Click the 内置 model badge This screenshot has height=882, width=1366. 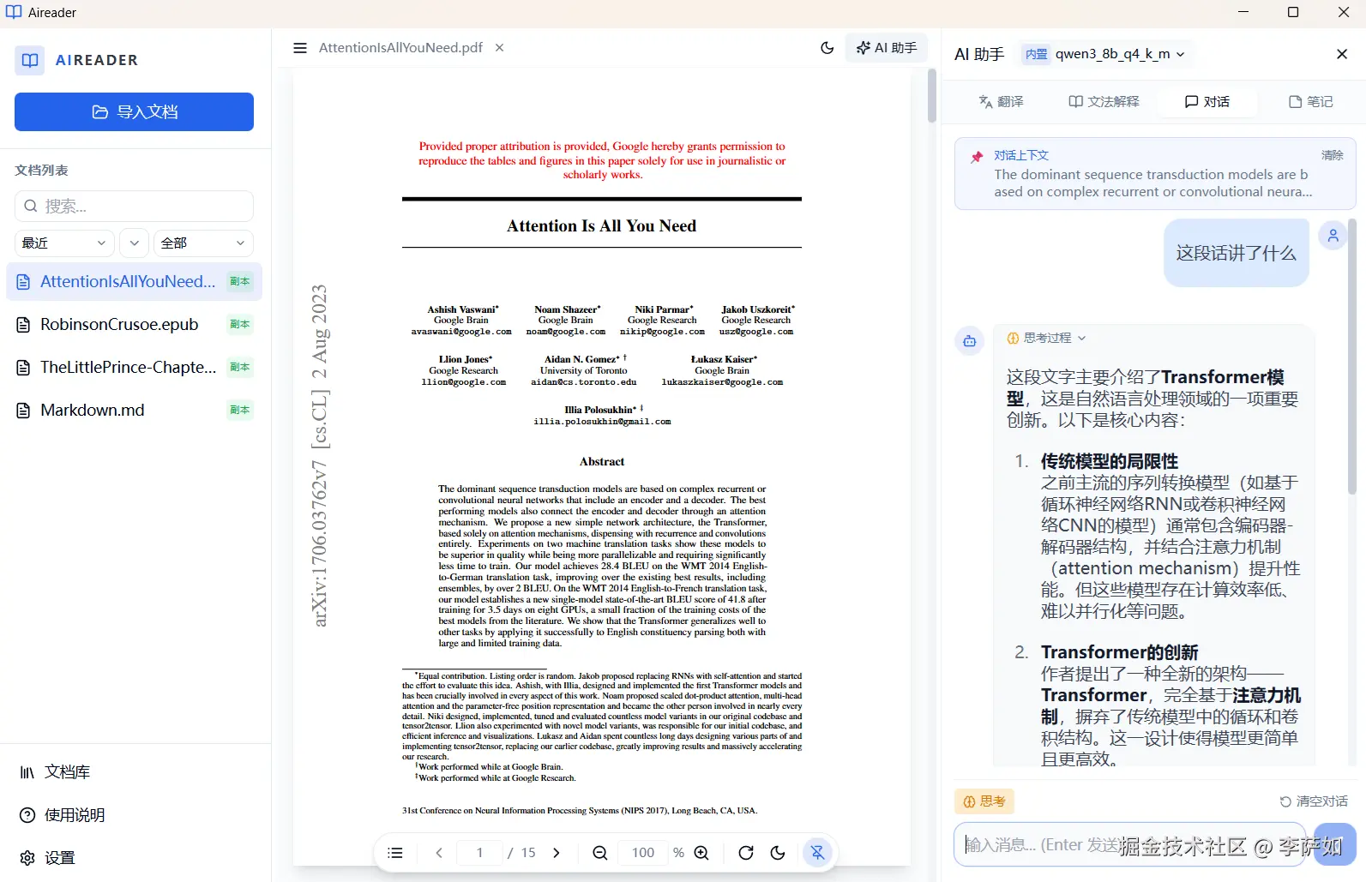coord(1037,54)
